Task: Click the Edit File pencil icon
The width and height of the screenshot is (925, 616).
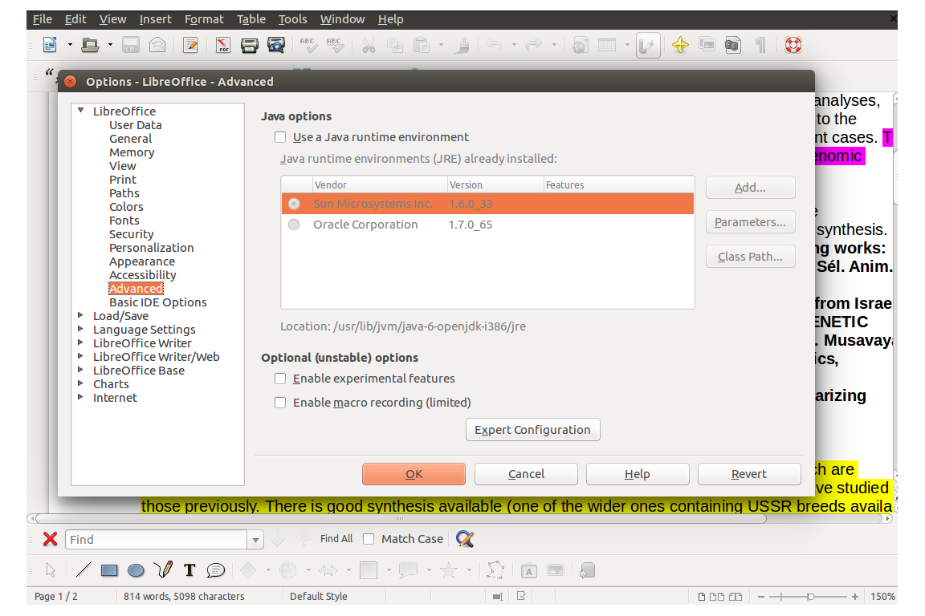Action: click(190, 45)
